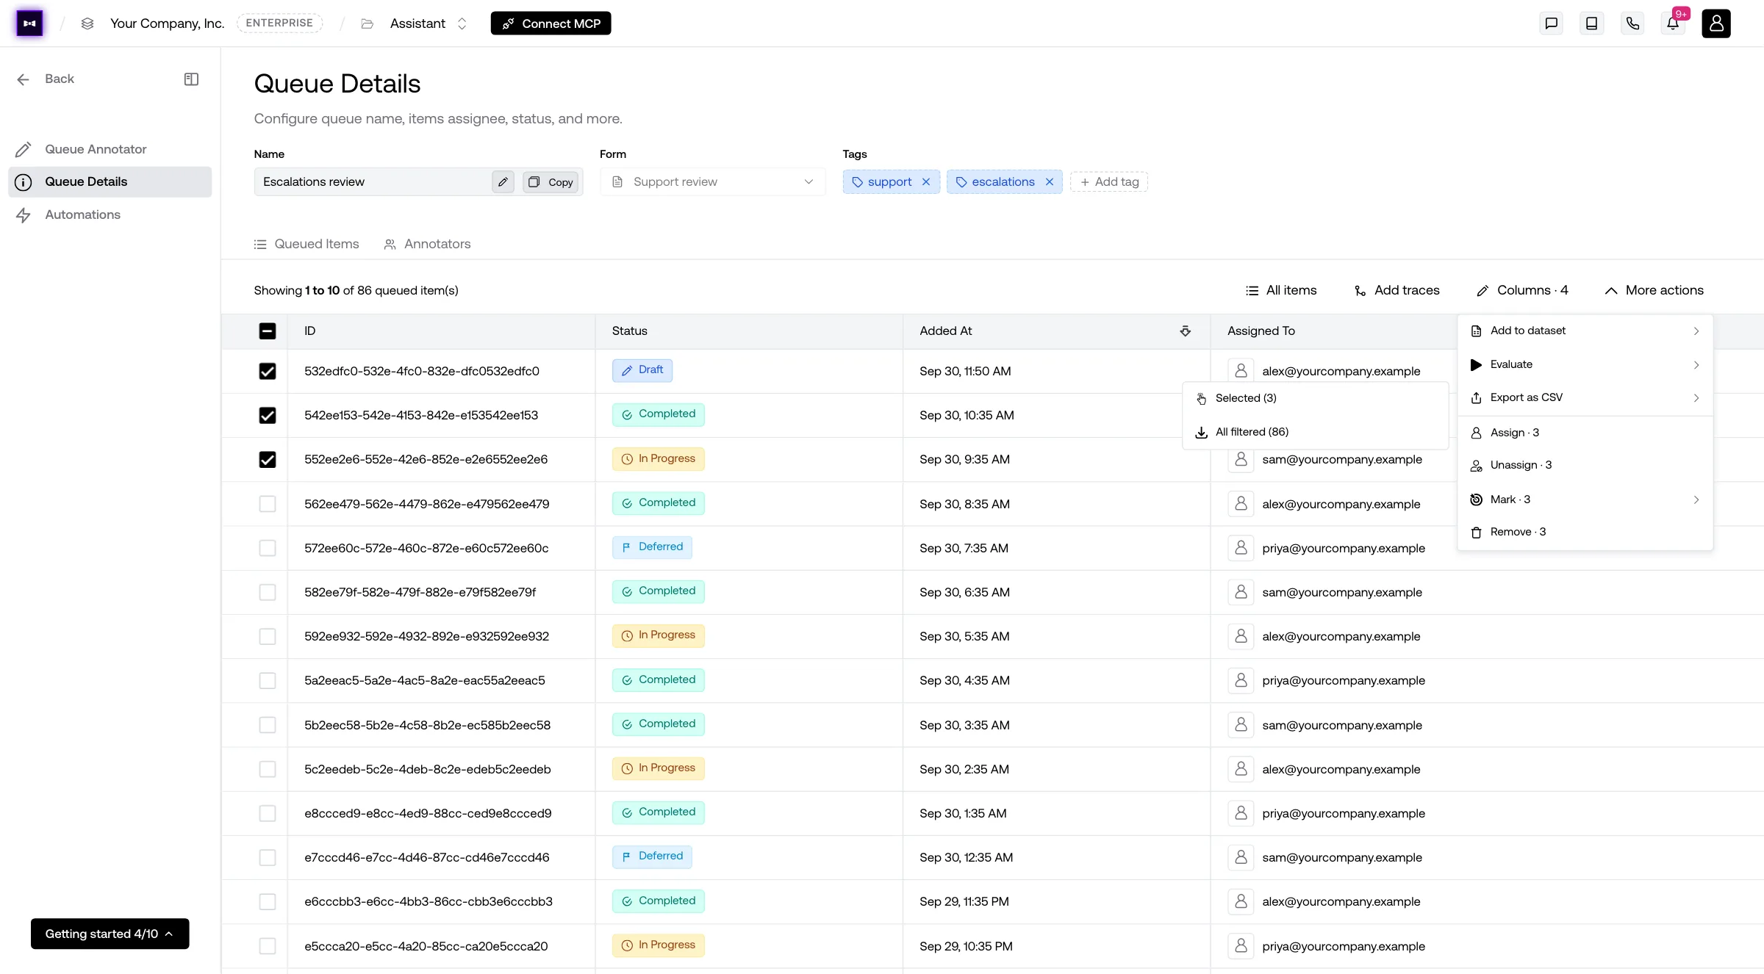Remove the support tag with X

(926, 181)
